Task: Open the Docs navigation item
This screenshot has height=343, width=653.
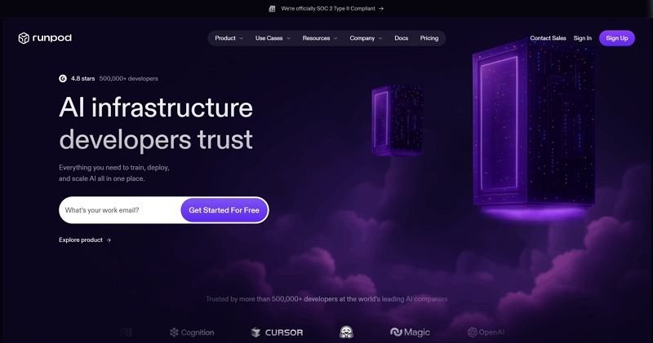Action: click(x=402, y=38)
